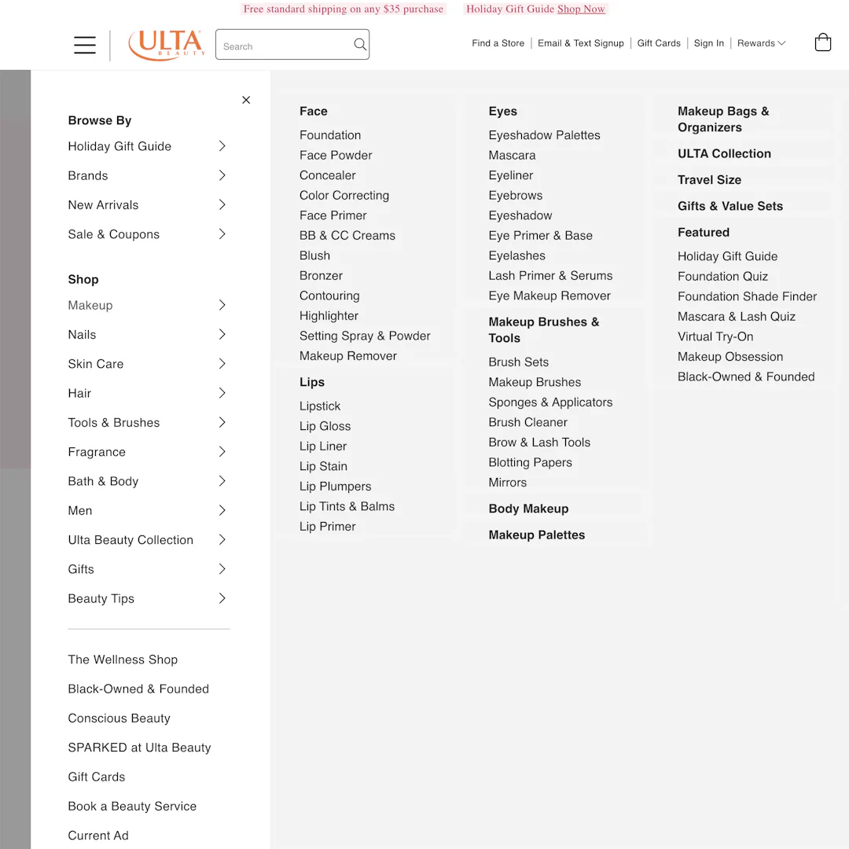This screenshot has height=849, width=849.
Task: Select Gifts from the sidebar menu
Action: 80,569
